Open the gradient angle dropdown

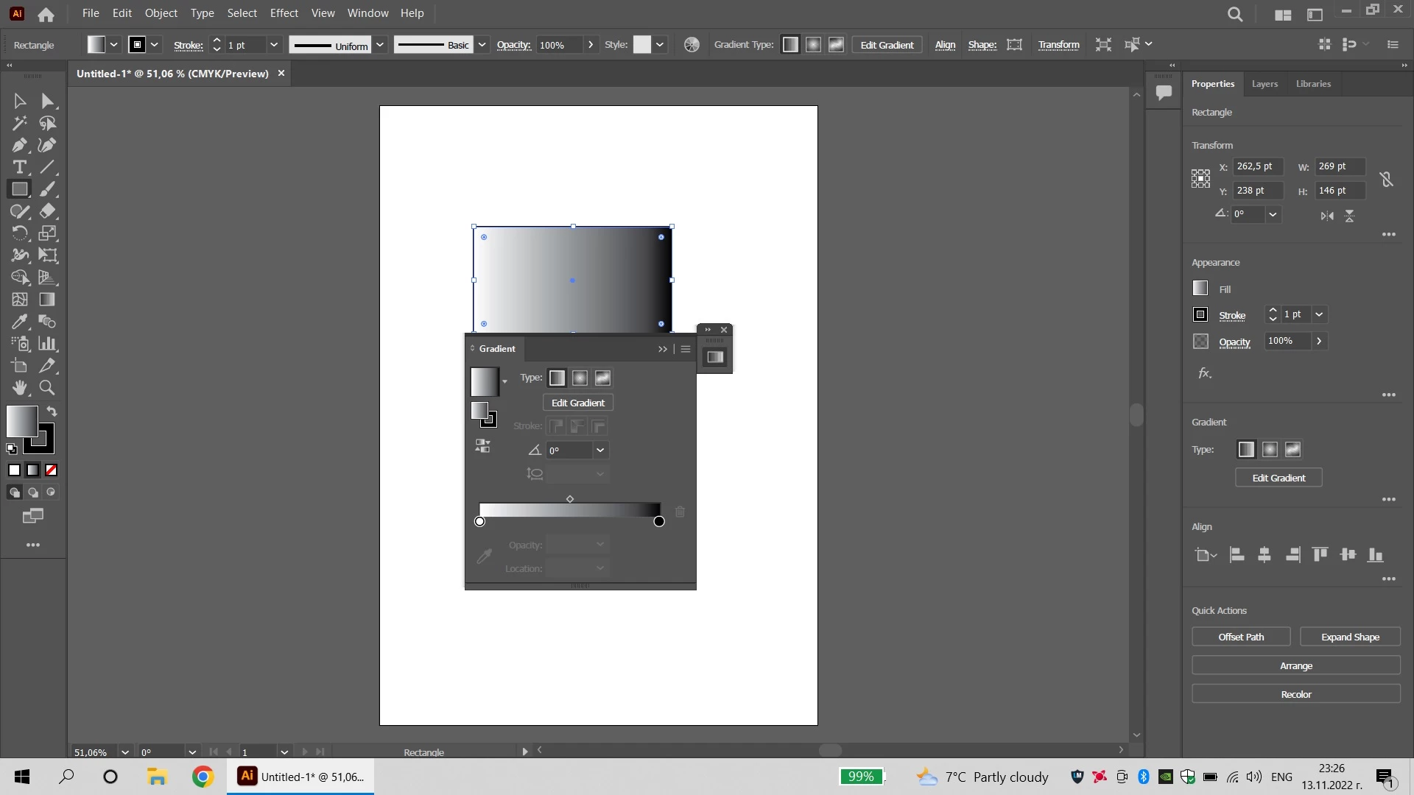click(x=600, y=451)
